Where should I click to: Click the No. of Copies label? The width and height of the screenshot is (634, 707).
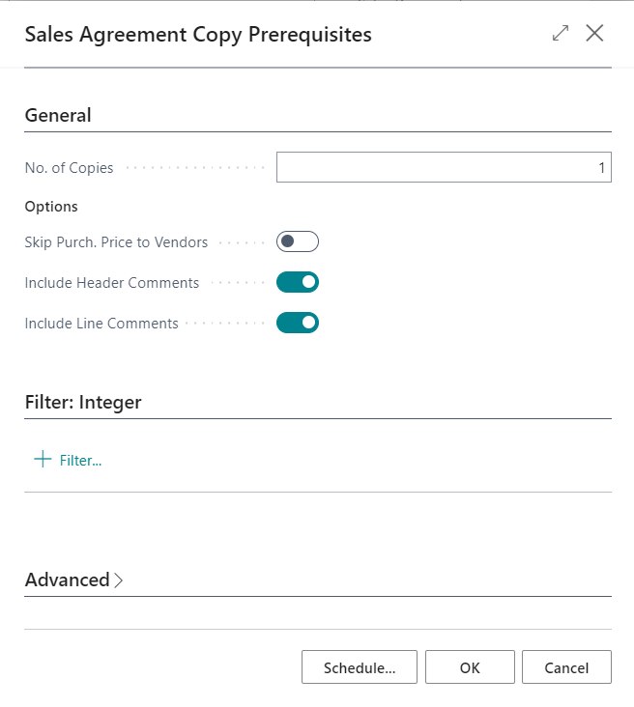pyautogui.click(x=69, y=168)
